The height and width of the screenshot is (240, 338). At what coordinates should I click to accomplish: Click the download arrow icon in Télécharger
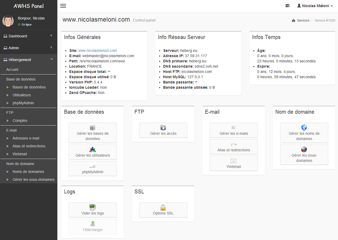93,224
